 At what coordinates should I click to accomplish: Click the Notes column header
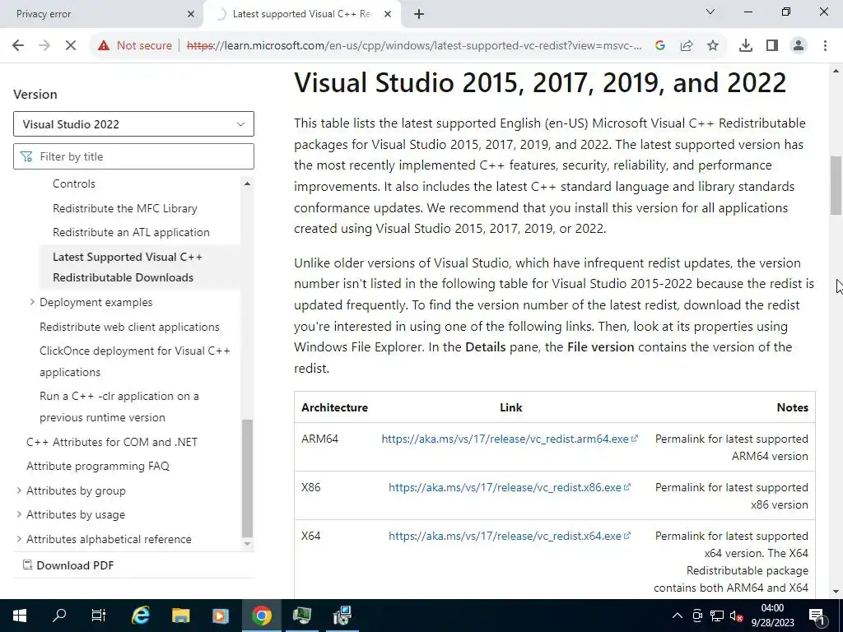793,407
